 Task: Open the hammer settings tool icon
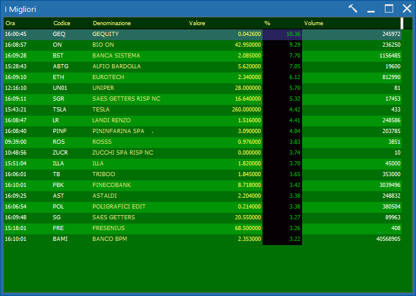[x=353, y=8]
